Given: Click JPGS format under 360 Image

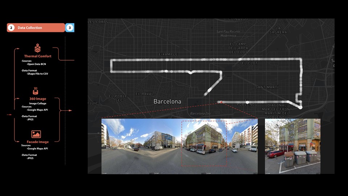Looking at the screenshot, I should [x=30, y=119].
